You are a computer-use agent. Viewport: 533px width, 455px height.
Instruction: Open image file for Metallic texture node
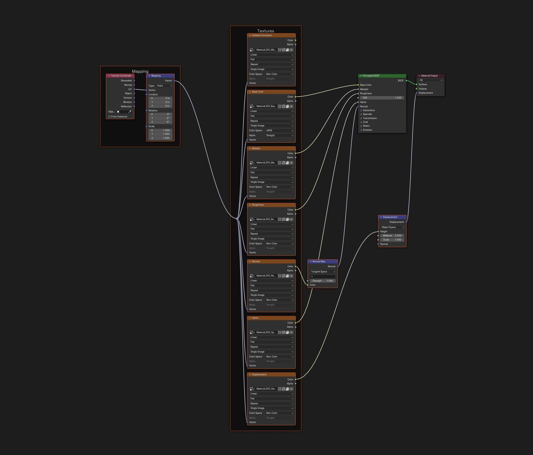coord(287,163)
